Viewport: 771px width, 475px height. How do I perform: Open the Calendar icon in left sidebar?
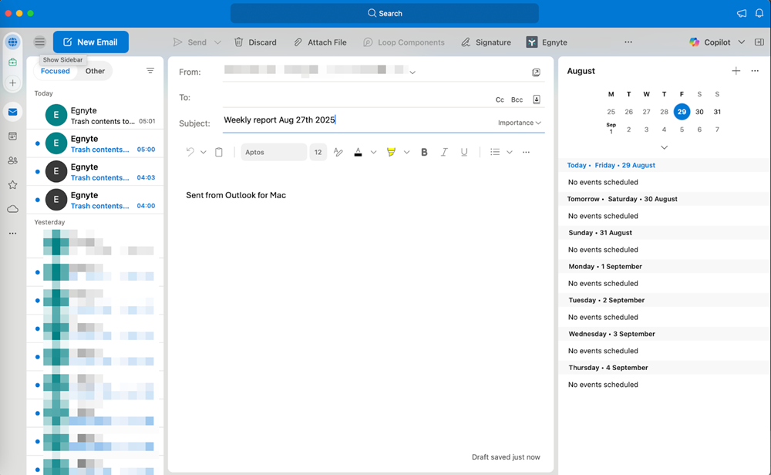click(12, 136)
